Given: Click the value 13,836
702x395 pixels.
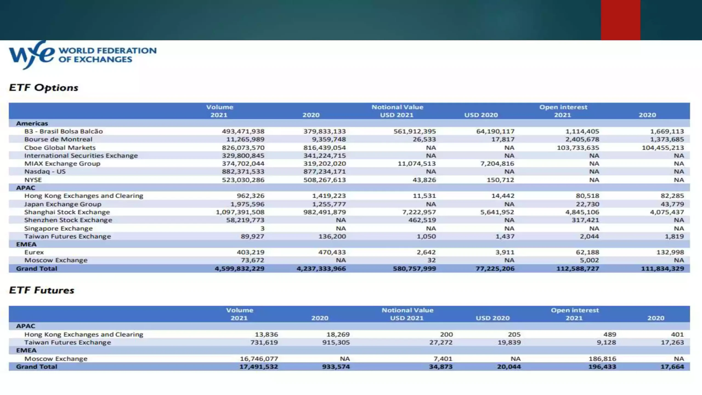Looking at the screenshot, I should point(267,335).
